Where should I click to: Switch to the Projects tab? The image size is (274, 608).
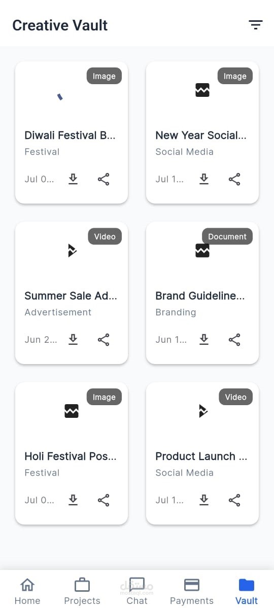82,591
